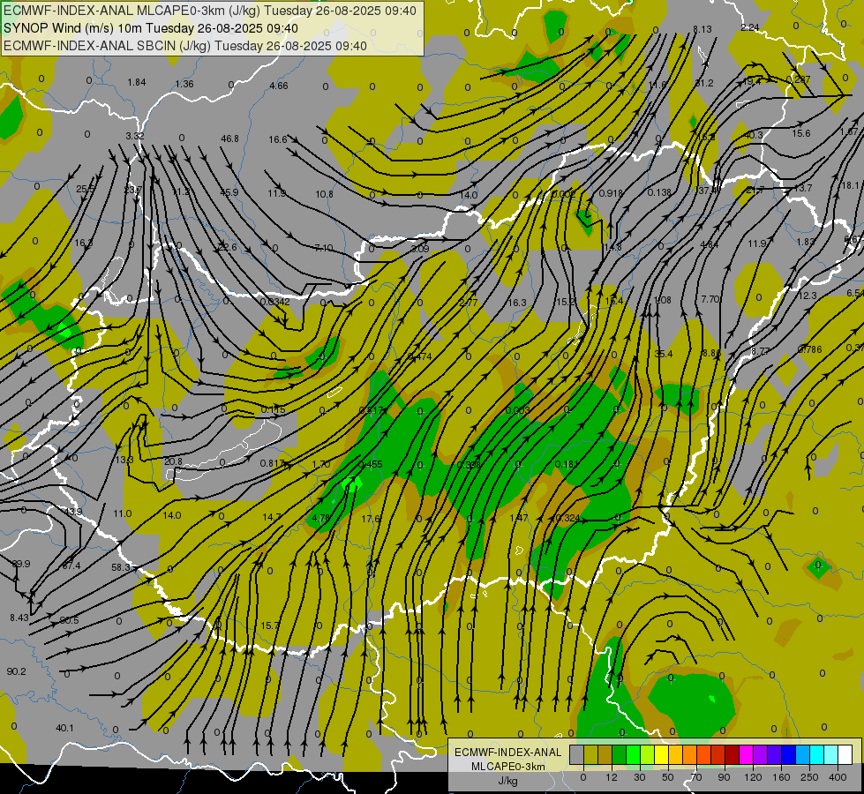Click the legend label MLCAPE0-3km
This screenshot has height=794, width=864.
(508, 767)
